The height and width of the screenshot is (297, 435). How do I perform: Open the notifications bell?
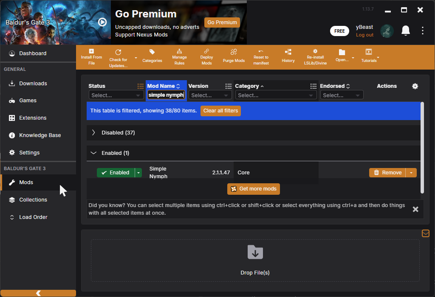click(x=406, y=31)
